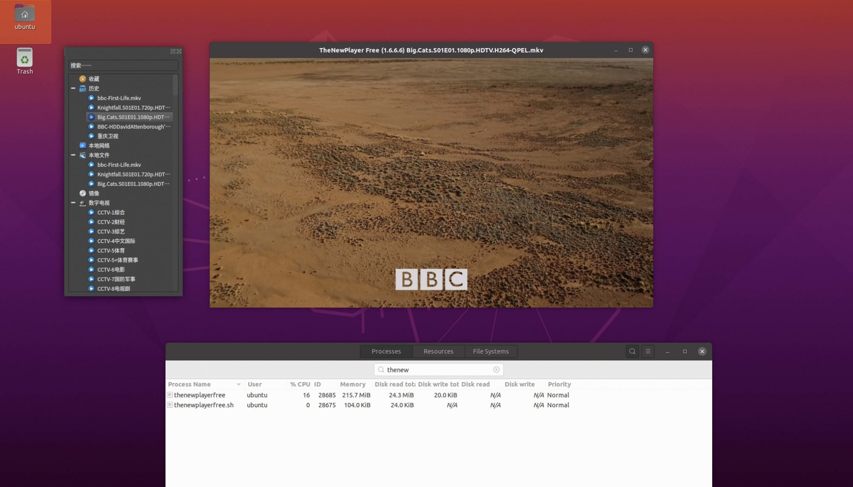Collapse the 本地文件 local files node
The width and height of the screenshot is (853, 487).
click(73, 155)
